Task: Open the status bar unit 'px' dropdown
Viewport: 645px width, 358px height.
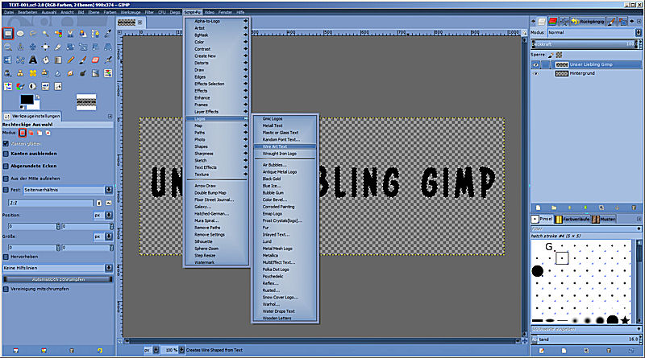Action: 152,350
